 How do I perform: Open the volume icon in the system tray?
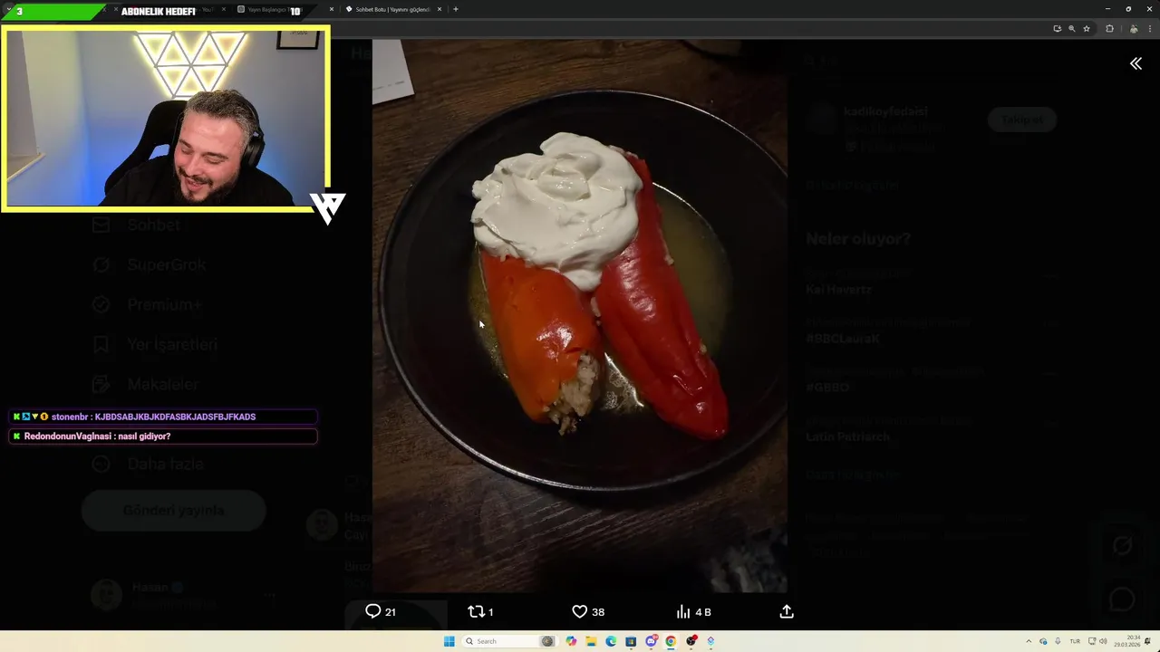(x=1103, y=641)
